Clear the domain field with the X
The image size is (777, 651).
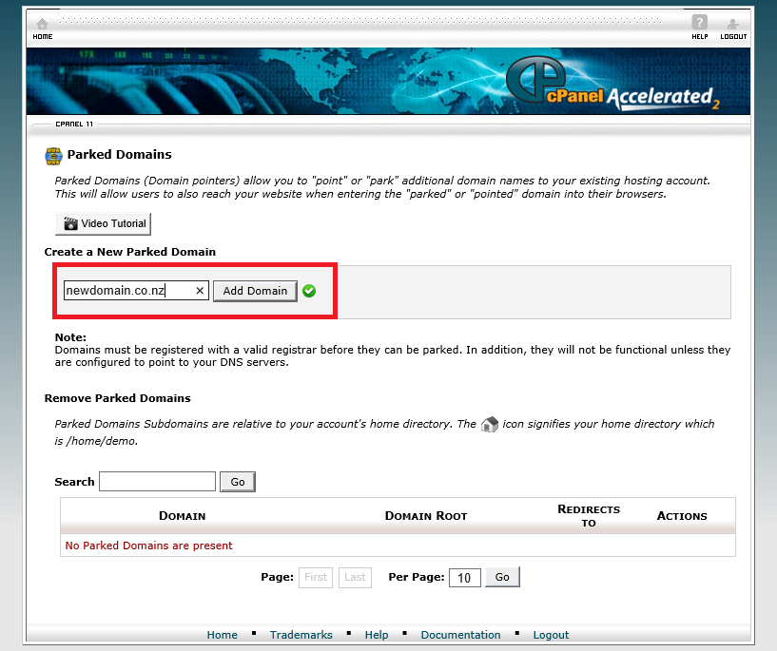click(x=200, y=291)
